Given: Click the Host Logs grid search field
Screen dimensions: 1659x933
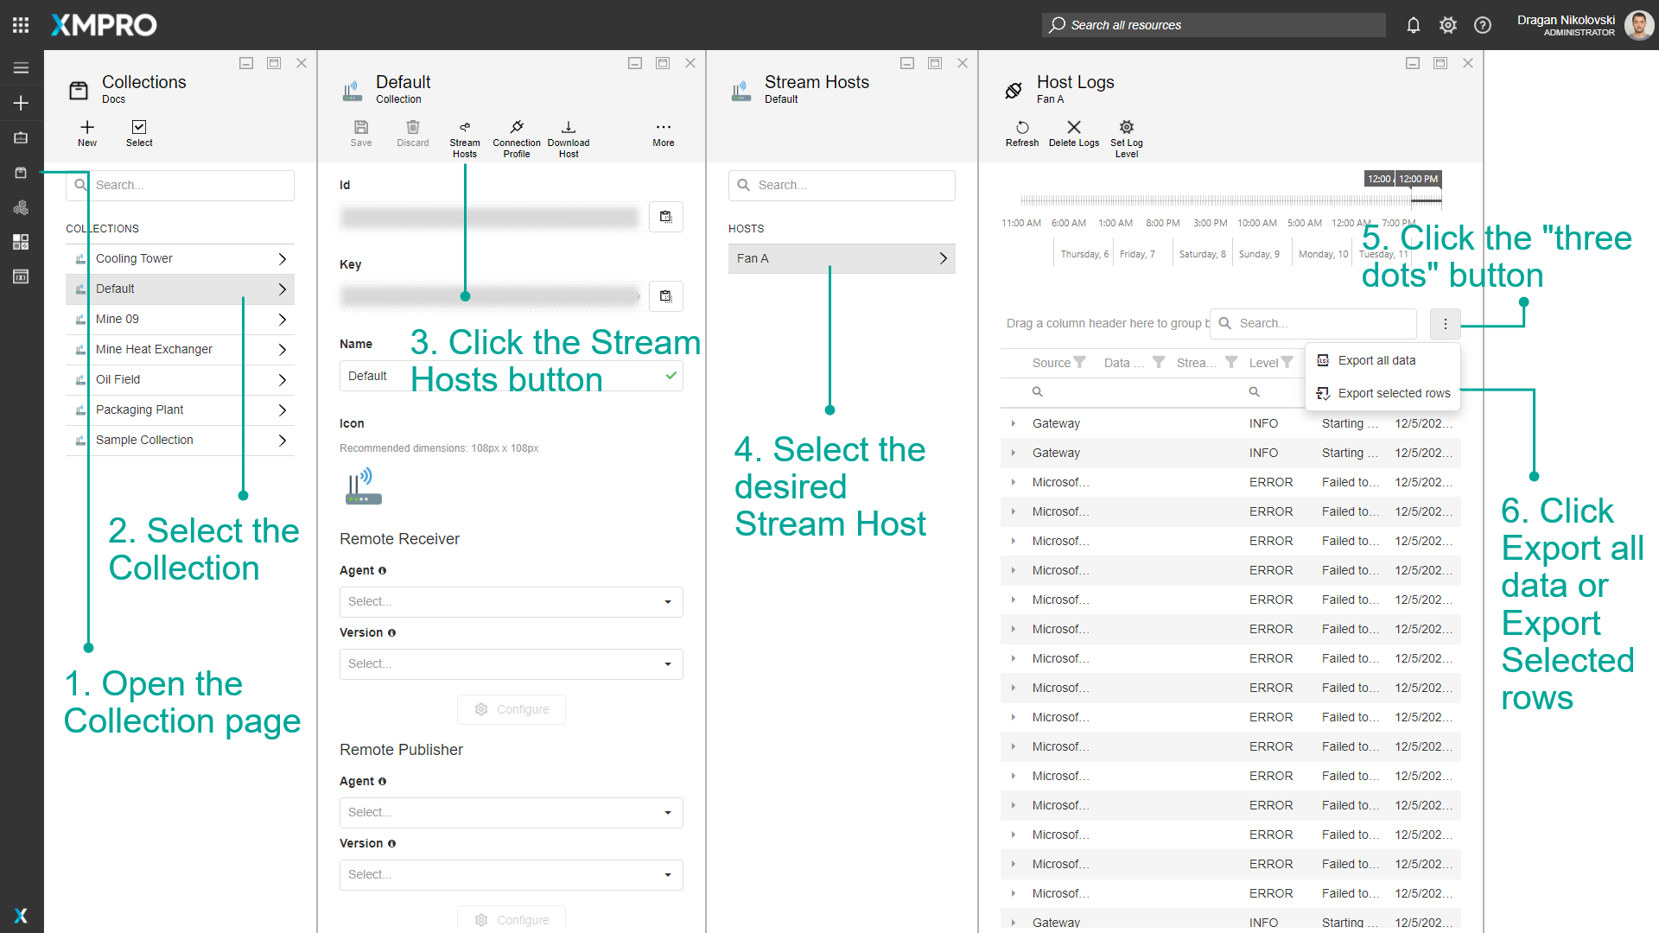Looking at the screenshot, I should point(1313,323).
